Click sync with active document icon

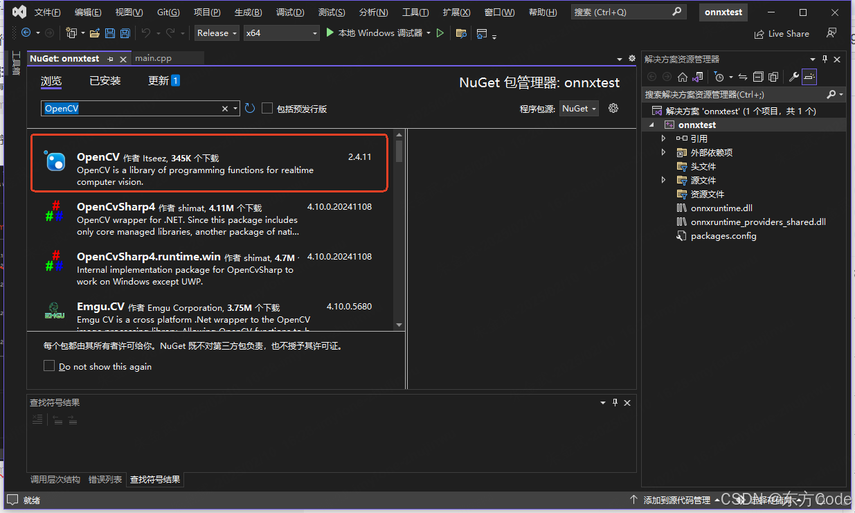click(x=743, y=77)
